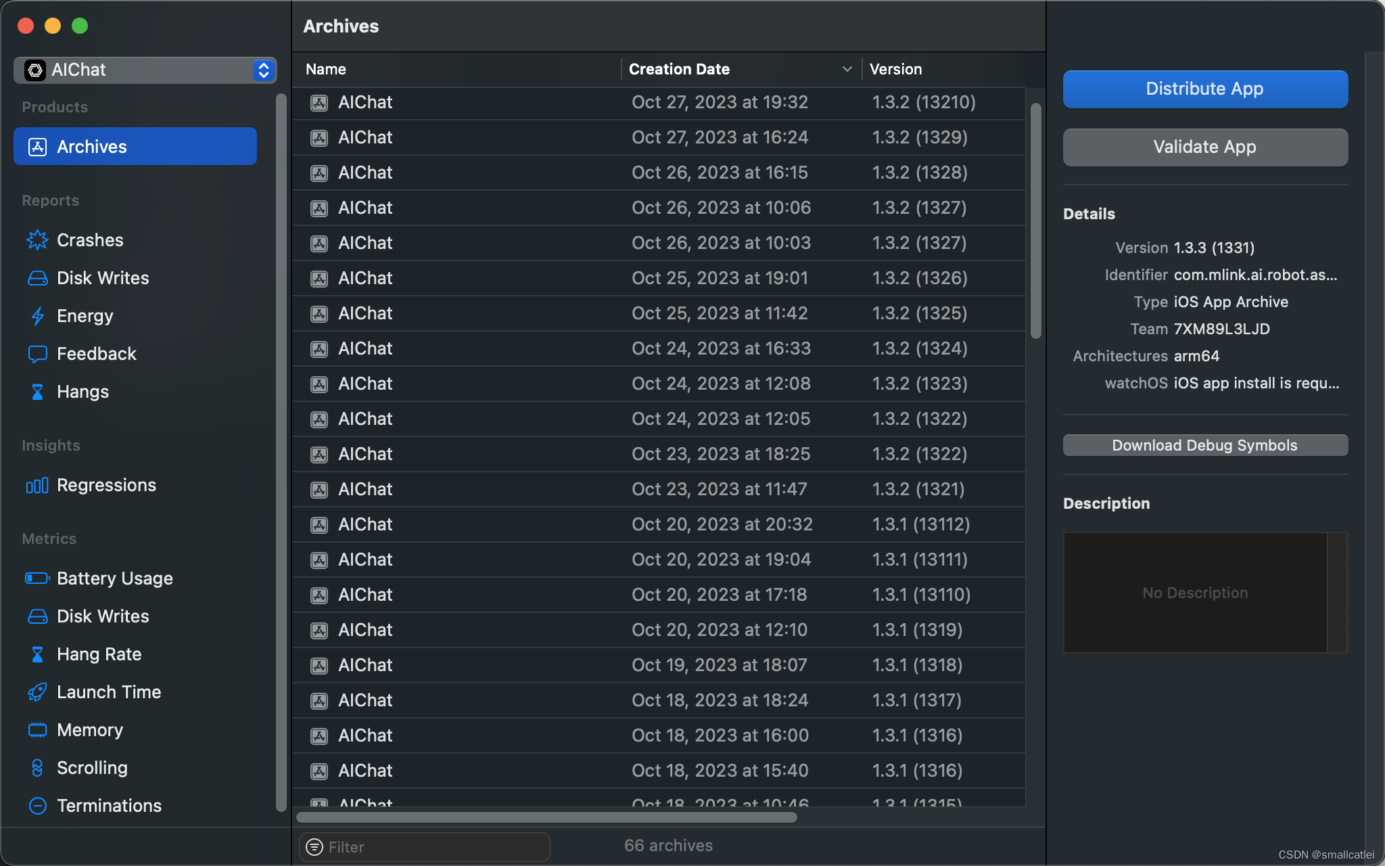The width and height of the screenshot is (1385, 866).
Task: Click the AIChat app icon in selector
Action: [35, 70]
